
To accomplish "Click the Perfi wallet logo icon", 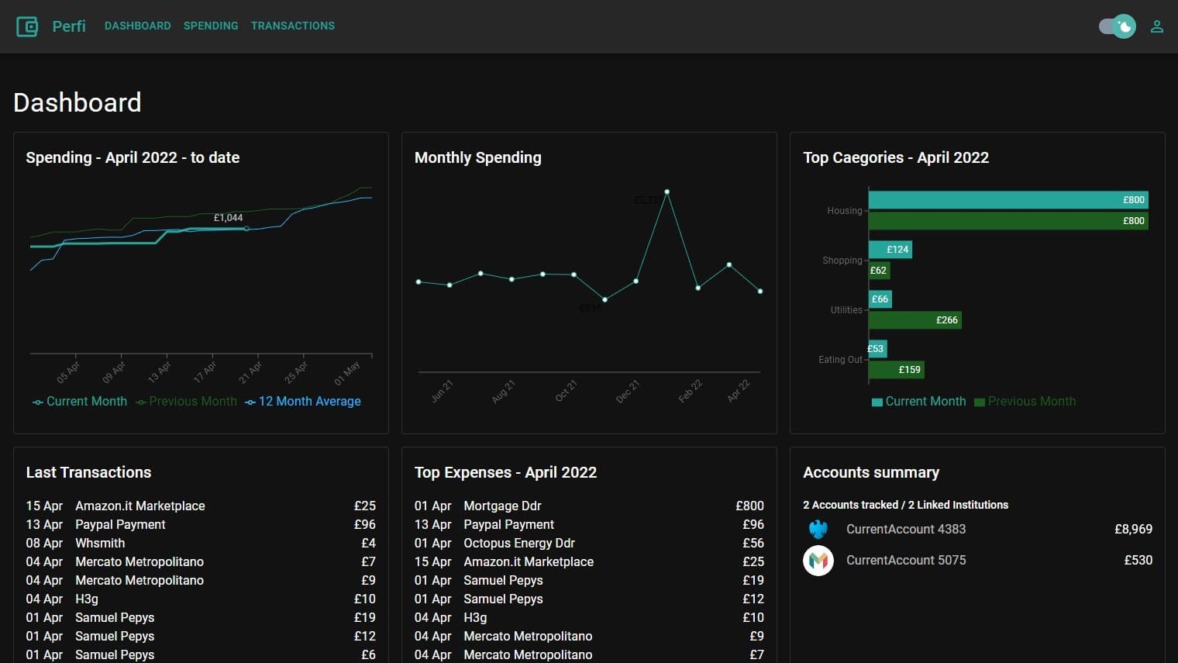I will tap(27, 26).
